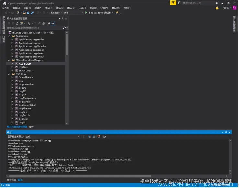This screenshot has width=239, height=189.
Task: Switch to the 属性 tab
Action: (31, 127)
